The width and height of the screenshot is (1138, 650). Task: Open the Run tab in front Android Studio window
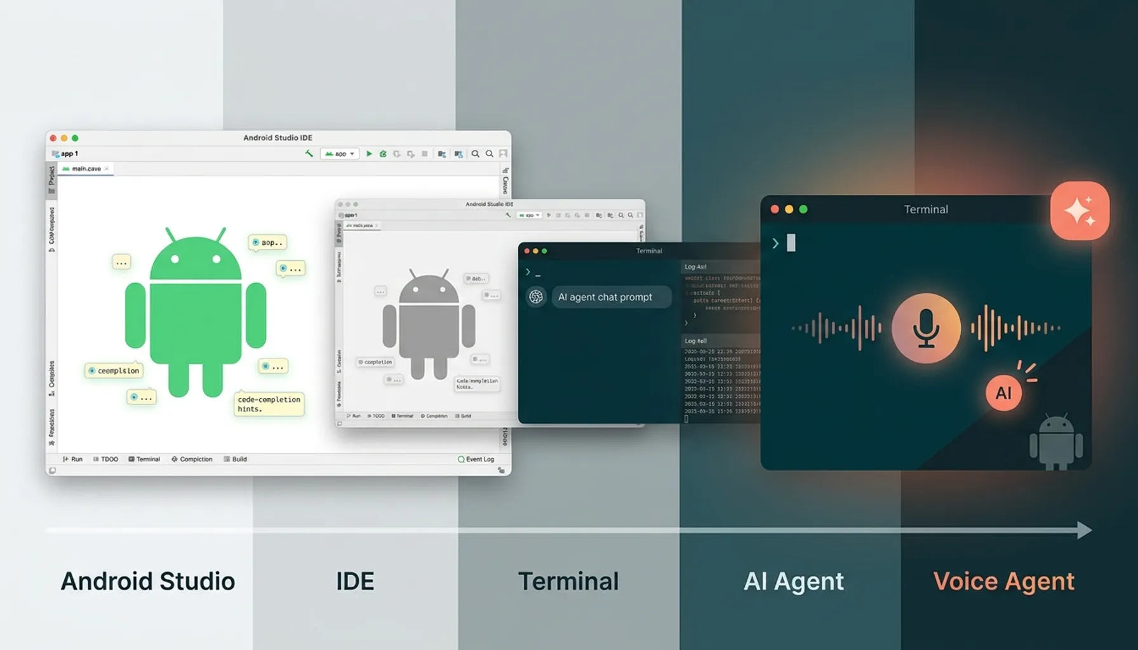[x=72, y=459]
